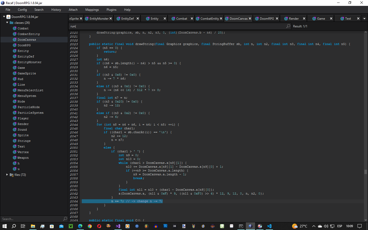Click the MenuSelectList class icon
Viewport: 368px width, 230px height.
click(15, 90)
